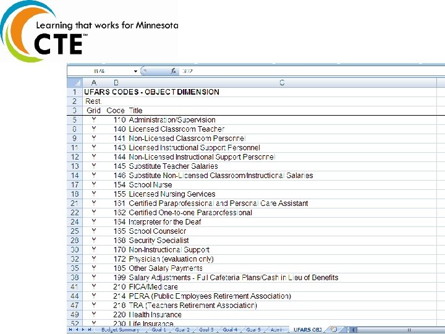
Task: Switch to the Admin sheet tab
Action: point(276,330)
